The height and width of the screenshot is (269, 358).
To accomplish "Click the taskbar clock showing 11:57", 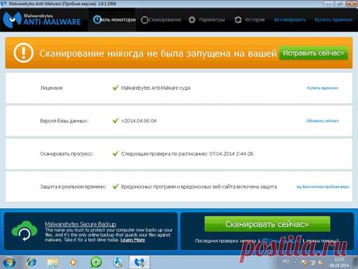I will 339,262.
